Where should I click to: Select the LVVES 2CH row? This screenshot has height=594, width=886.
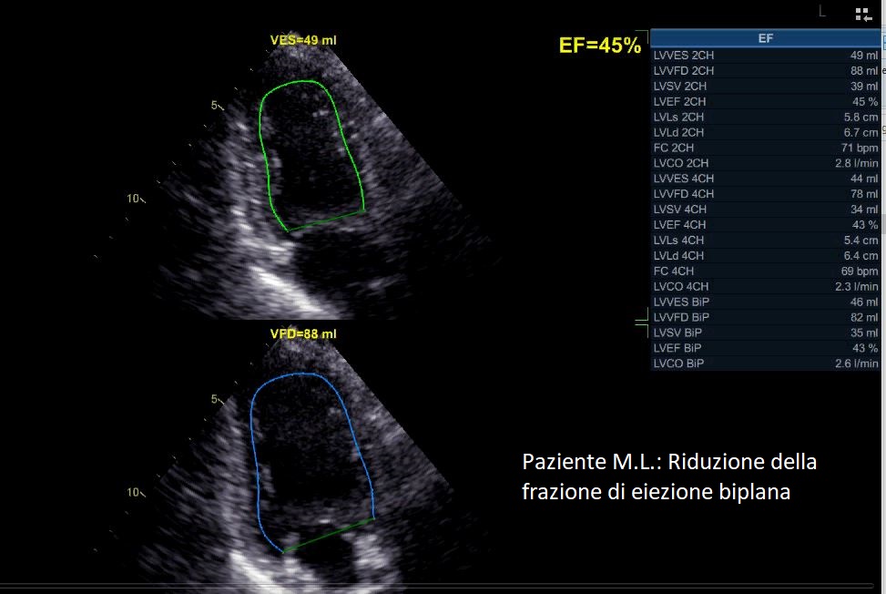click(x=765, y=56)
